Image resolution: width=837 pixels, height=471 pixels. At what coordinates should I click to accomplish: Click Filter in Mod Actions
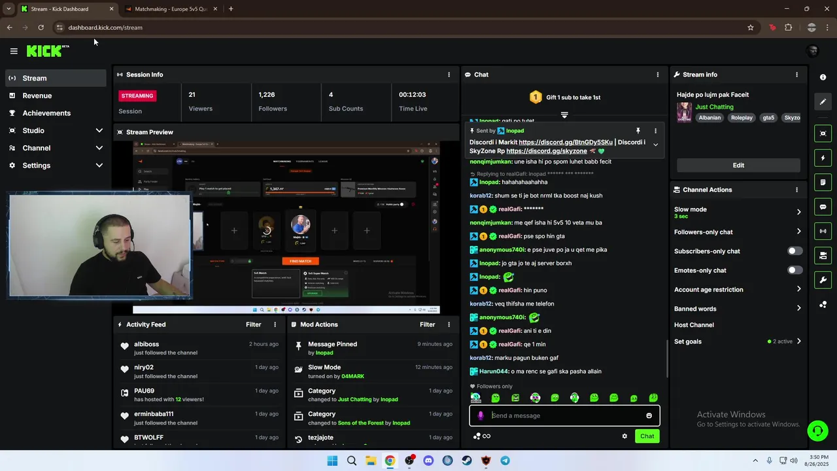coord(427,324)
